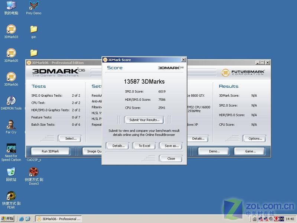Viewport: 297px width, 223px height.
Task: Click the Game button
Action: tap(250, 151)
